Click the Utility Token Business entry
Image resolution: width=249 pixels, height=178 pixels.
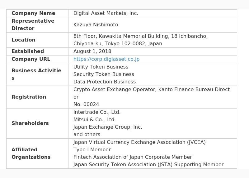tap(101, 67)
